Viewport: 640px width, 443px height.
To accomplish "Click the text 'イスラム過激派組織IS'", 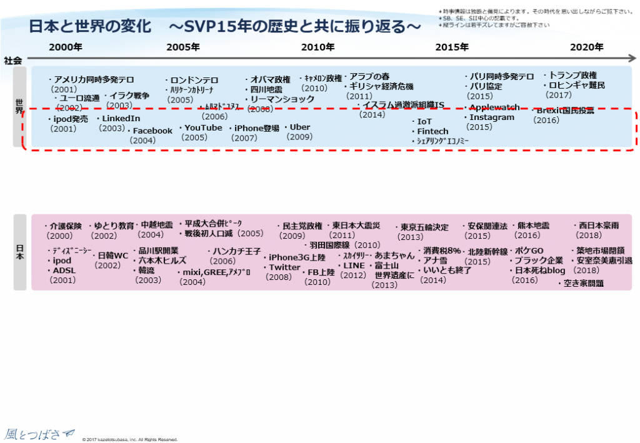I will 403,105.
